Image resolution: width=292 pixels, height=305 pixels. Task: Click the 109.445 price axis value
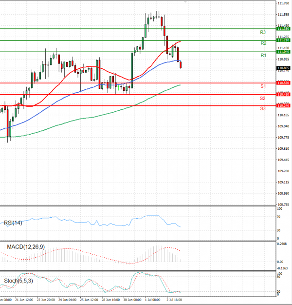coord(283,160)
